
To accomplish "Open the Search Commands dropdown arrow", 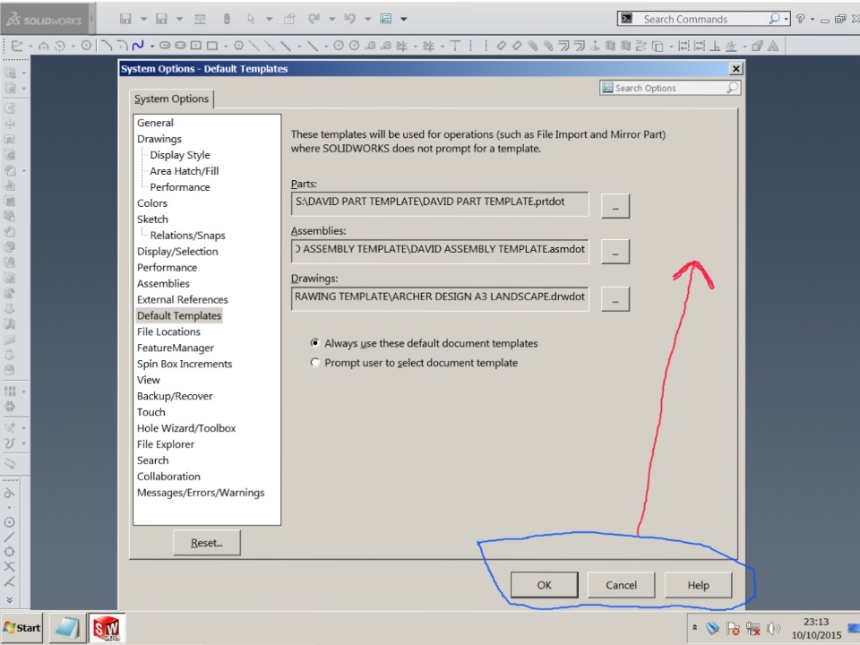I will pyautogui.click(x=786, y=19).
